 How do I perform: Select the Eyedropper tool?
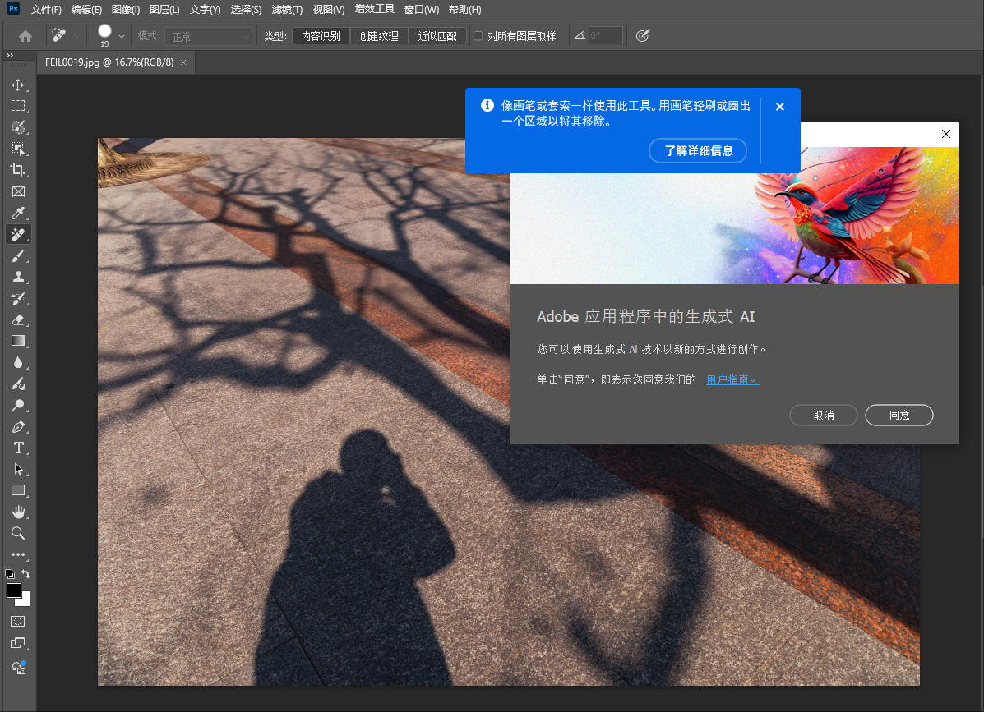[x=18, y=213]
